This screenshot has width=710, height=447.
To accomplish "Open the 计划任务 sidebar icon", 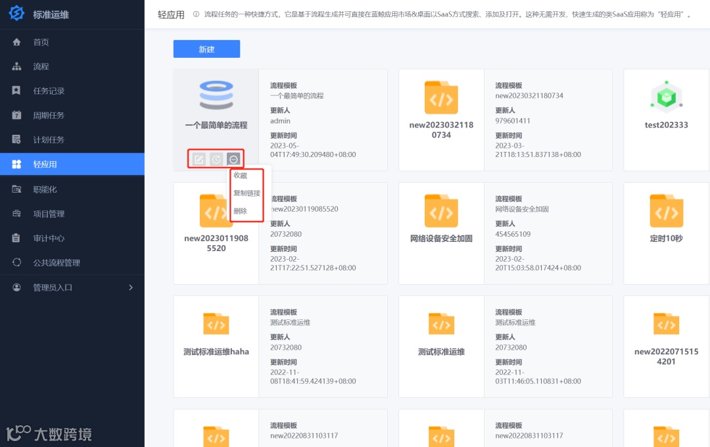I will [16, 139].
